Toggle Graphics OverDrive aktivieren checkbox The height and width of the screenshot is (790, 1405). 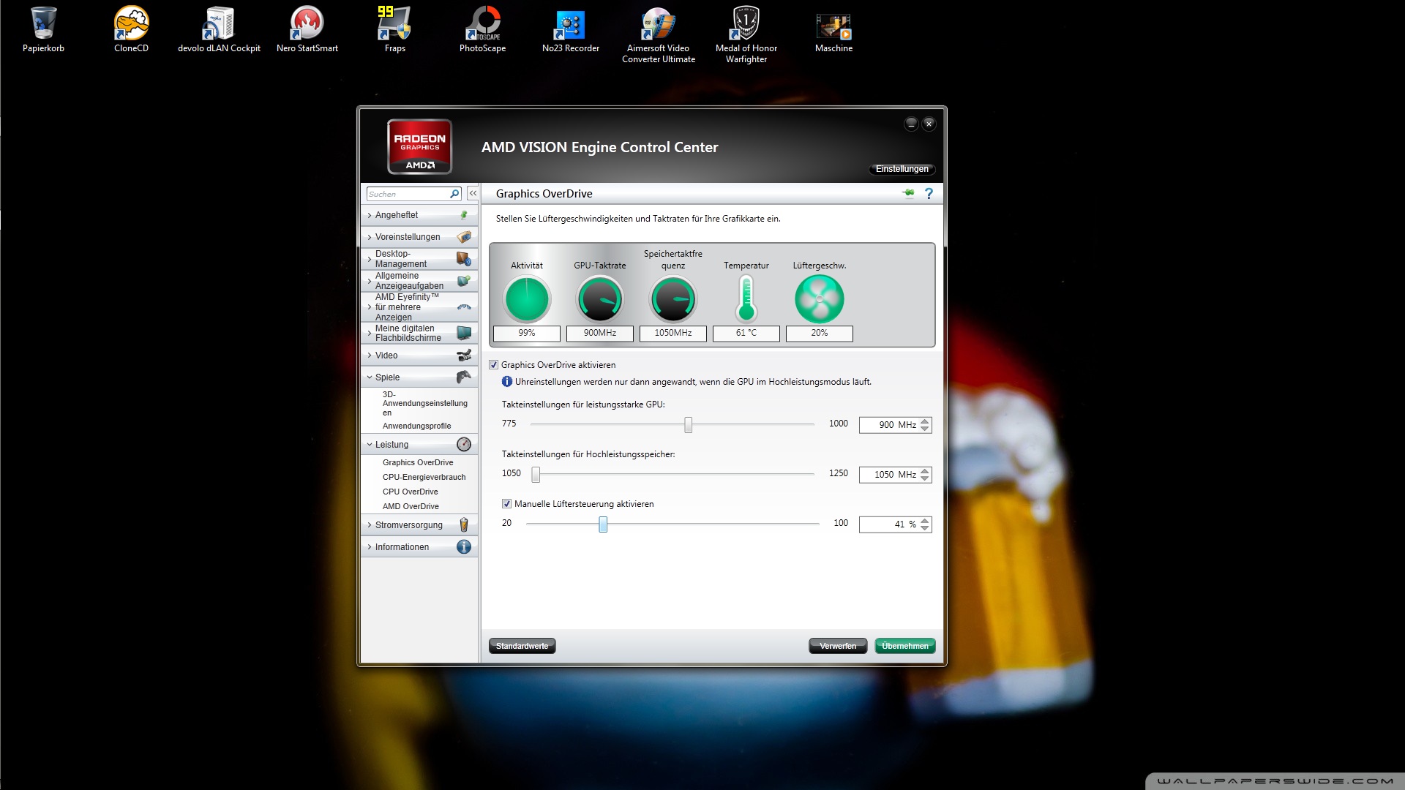[x=494, y=365]
